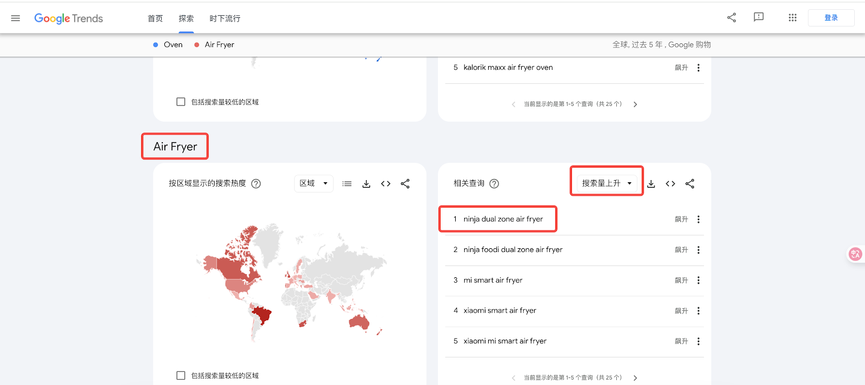Open the query xiaomi mi smart air fryer

[505, 341]
